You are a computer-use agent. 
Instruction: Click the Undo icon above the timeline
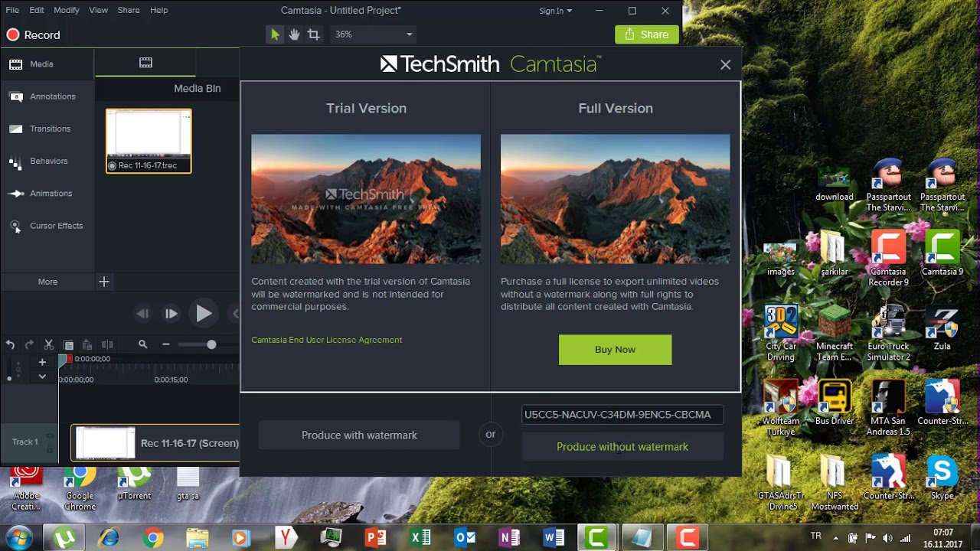(x=11, y=345)
